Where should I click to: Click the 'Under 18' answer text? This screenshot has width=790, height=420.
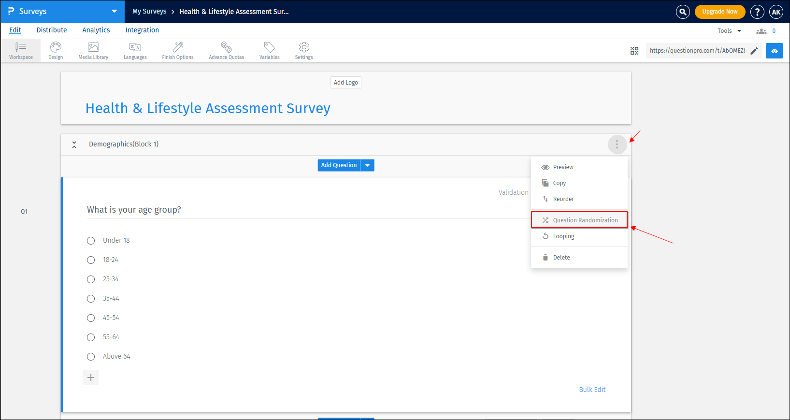coord(116,241)
